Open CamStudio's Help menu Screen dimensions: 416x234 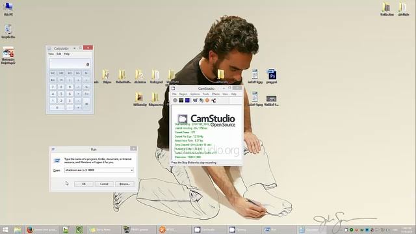pos(233,94)
